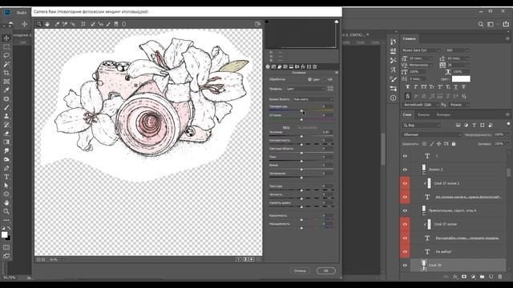Apply Faux Bold in Character panel

pyautogui.click(x=407, y=87)
